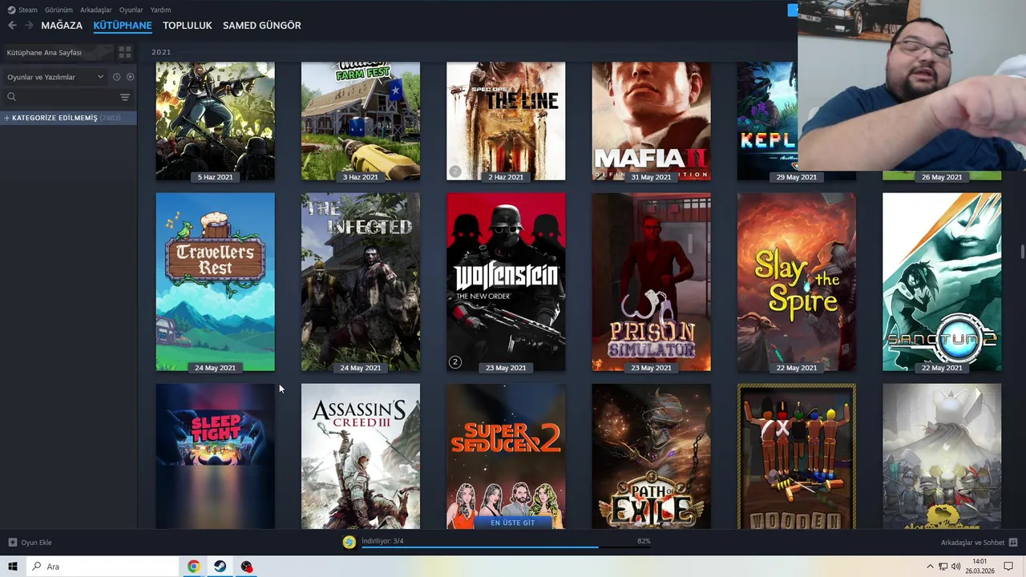Screen dimensions: 1026x577
Task: Click the search magnifier icon in sidebar
Action: pos(11,97)
